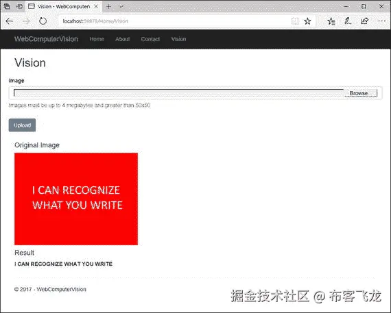The height and width of the screenshot is (313, 391).
Task: Open the Vision navigation link
Action: 178,39
